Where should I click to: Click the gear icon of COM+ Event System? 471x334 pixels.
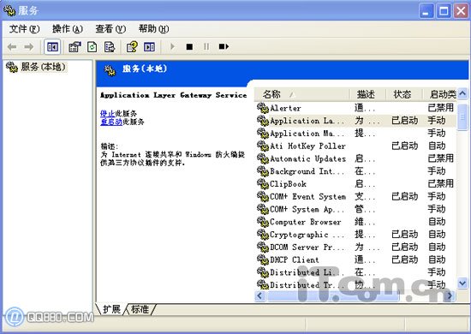pyautogui.click(x=263, y=196)
